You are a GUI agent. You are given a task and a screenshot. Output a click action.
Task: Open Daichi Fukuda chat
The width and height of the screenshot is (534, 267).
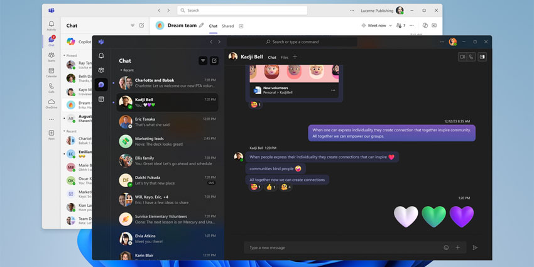[x=167, y=180]
